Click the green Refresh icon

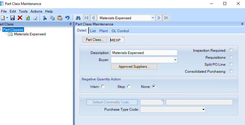point(28,18)
